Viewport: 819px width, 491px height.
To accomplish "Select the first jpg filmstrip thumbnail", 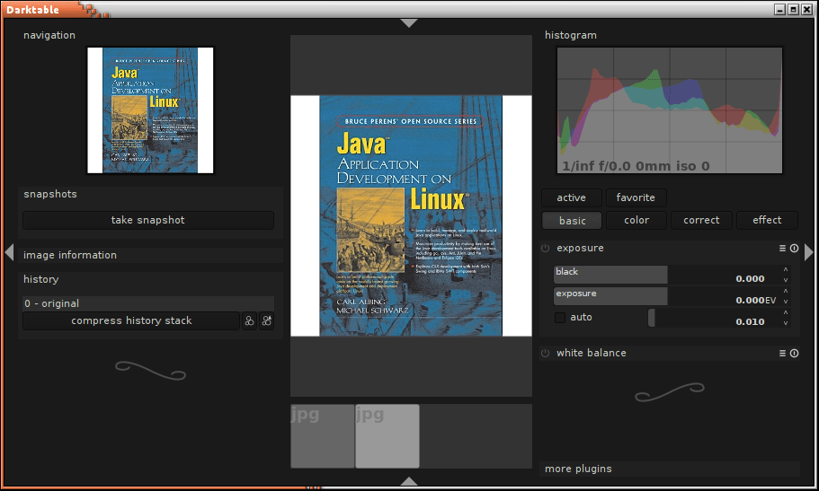I will click(323, 436).
